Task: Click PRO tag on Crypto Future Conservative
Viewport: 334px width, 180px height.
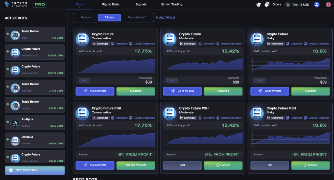Action: [84, 81]
